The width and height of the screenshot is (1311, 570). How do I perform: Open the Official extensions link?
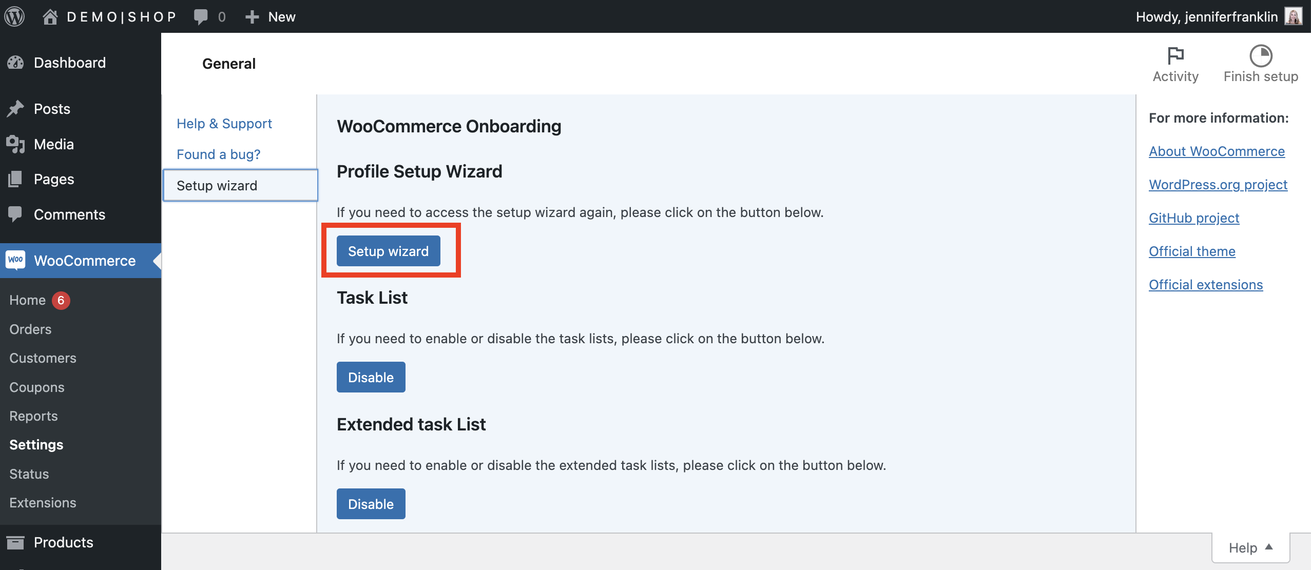tap(1206, 285)
